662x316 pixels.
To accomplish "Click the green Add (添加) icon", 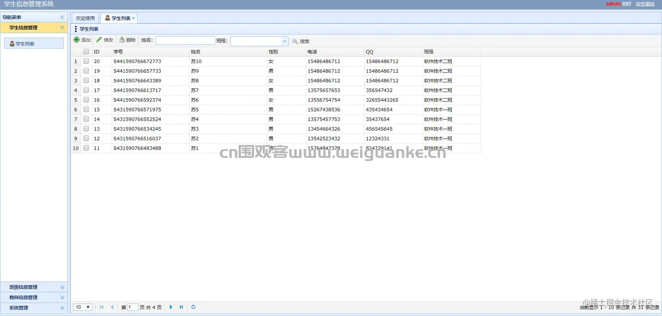I will tap(77, 40).
